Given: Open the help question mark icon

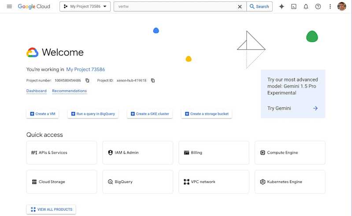Looking at the screenshot, I should coord(318,7).
